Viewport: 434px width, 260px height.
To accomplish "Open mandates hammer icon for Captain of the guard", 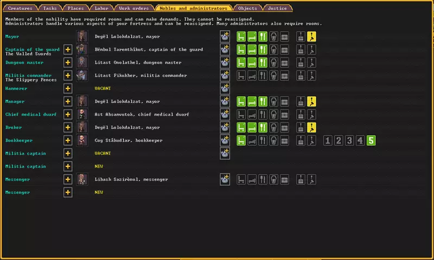I will pos(311,49).
